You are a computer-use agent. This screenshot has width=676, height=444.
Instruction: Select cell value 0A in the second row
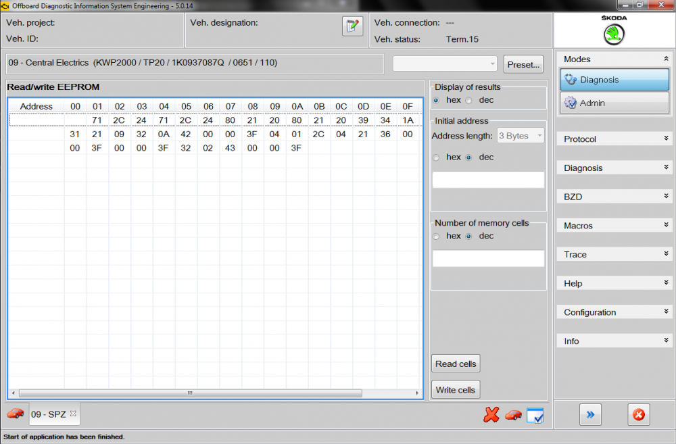coord(164,134)
